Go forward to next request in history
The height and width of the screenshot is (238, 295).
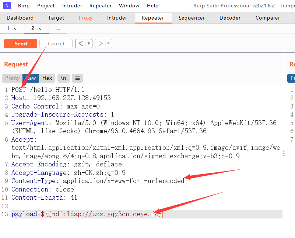click(101, 44)
